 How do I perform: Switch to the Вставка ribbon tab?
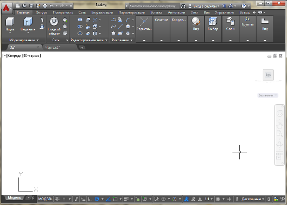point(156,12)
